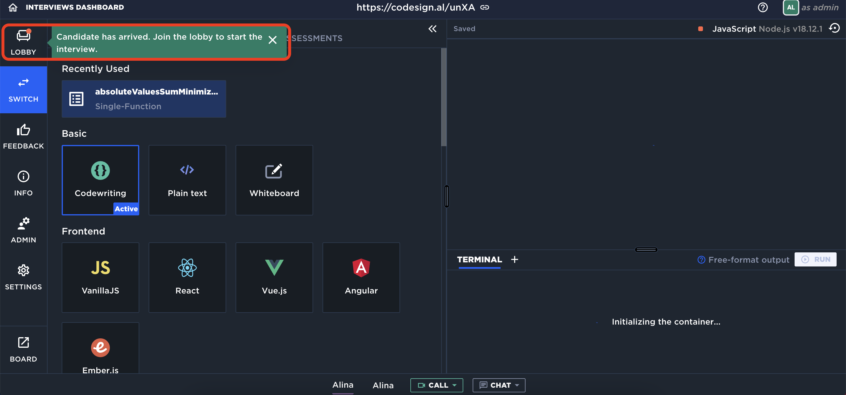
Task: Click the history restore icon
Action: [834, 28]
